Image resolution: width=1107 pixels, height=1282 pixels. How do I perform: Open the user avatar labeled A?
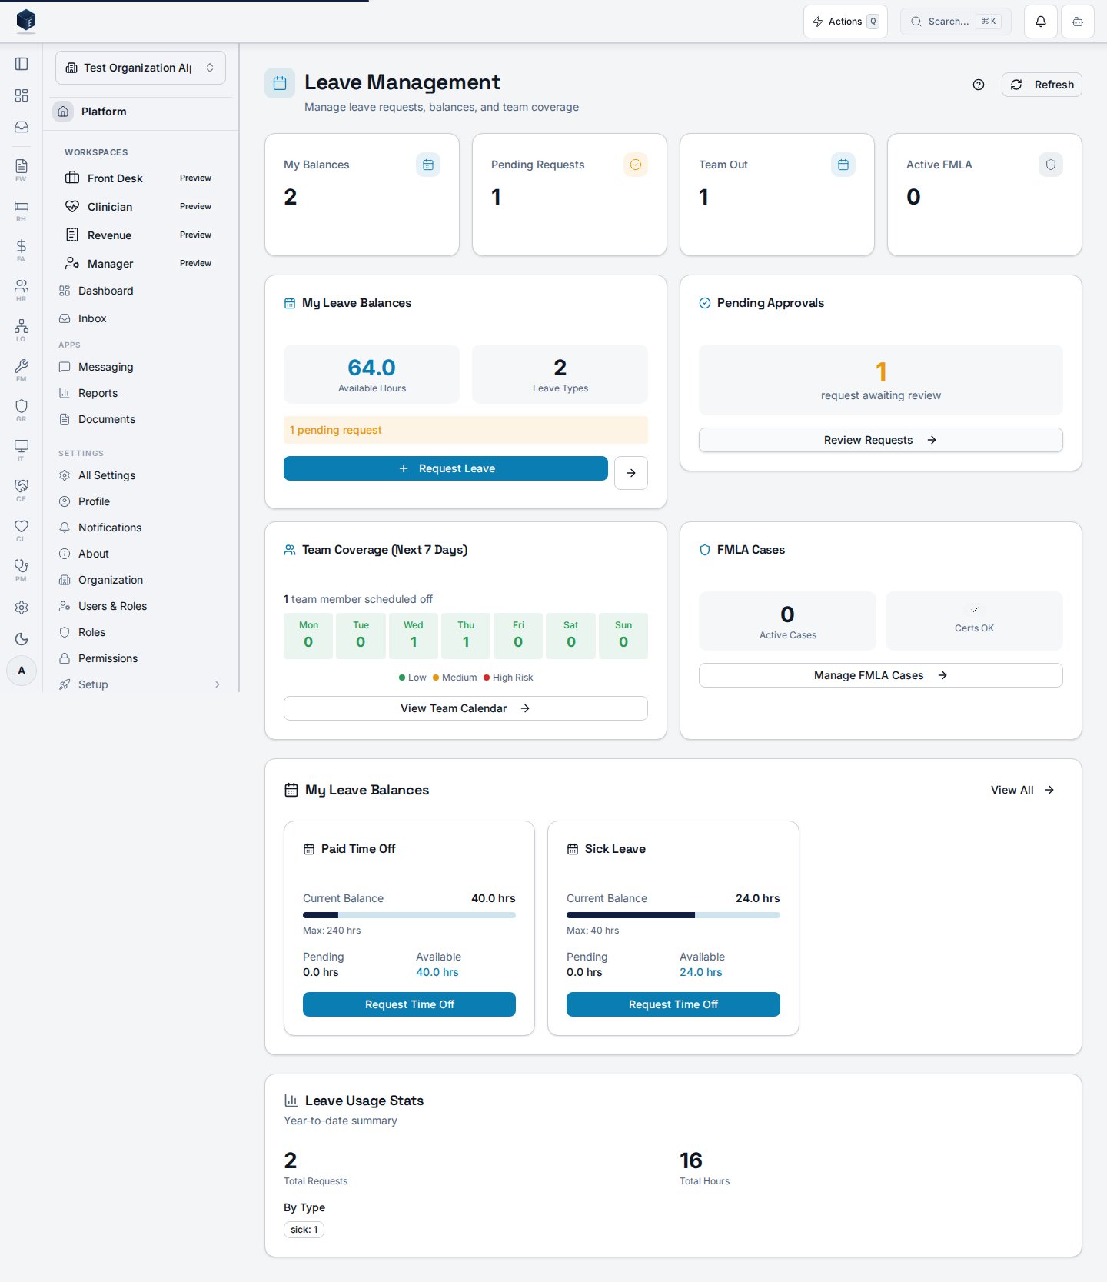(22, 671)
